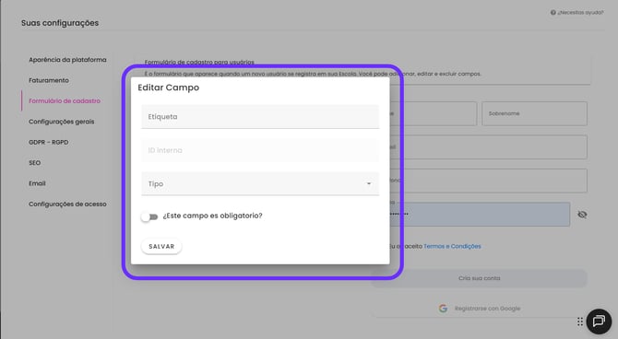The image size is (618, 339).
Task: Click the help question mark icon
Action: click(553, 13)
